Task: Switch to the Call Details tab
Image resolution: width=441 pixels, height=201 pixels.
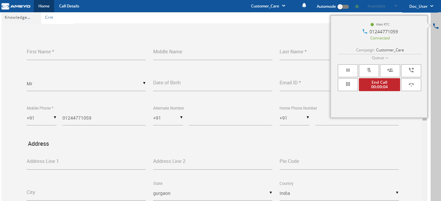Action: point(69,6)
